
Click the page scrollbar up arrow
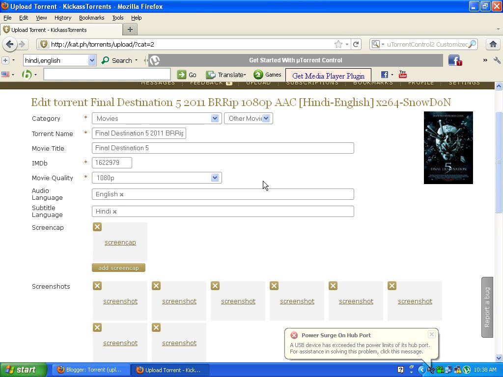499,86
